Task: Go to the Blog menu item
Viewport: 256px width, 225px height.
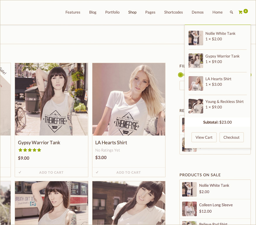Action: (93, 12)
